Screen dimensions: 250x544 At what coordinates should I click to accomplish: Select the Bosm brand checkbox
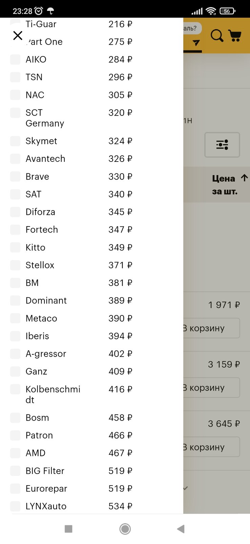click(x=15, y=418)
